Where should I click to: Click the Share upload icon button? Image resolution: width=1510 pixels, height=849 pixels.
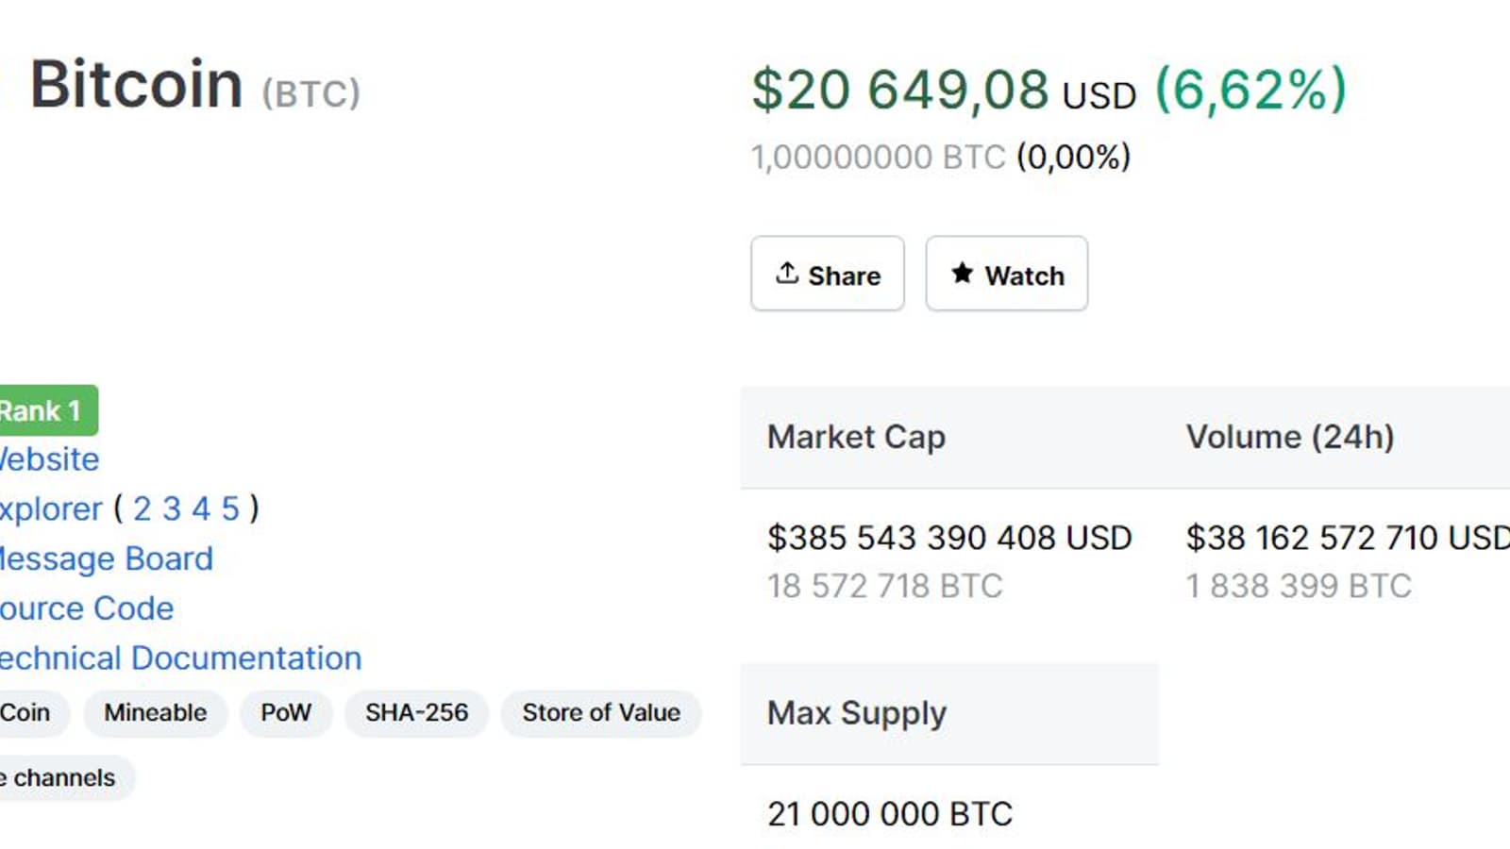(827, 275)
